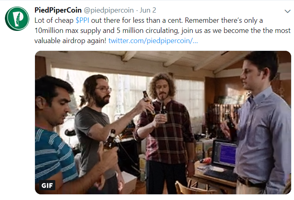This screenshot has width=294, height=200.
Task: Expand the tweet options chevron
Action: [287, 11]
